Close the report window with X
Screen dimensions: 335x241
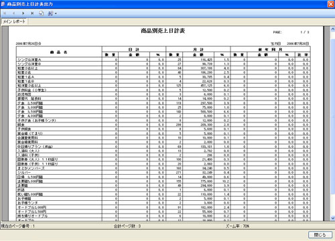coord(331,4)
